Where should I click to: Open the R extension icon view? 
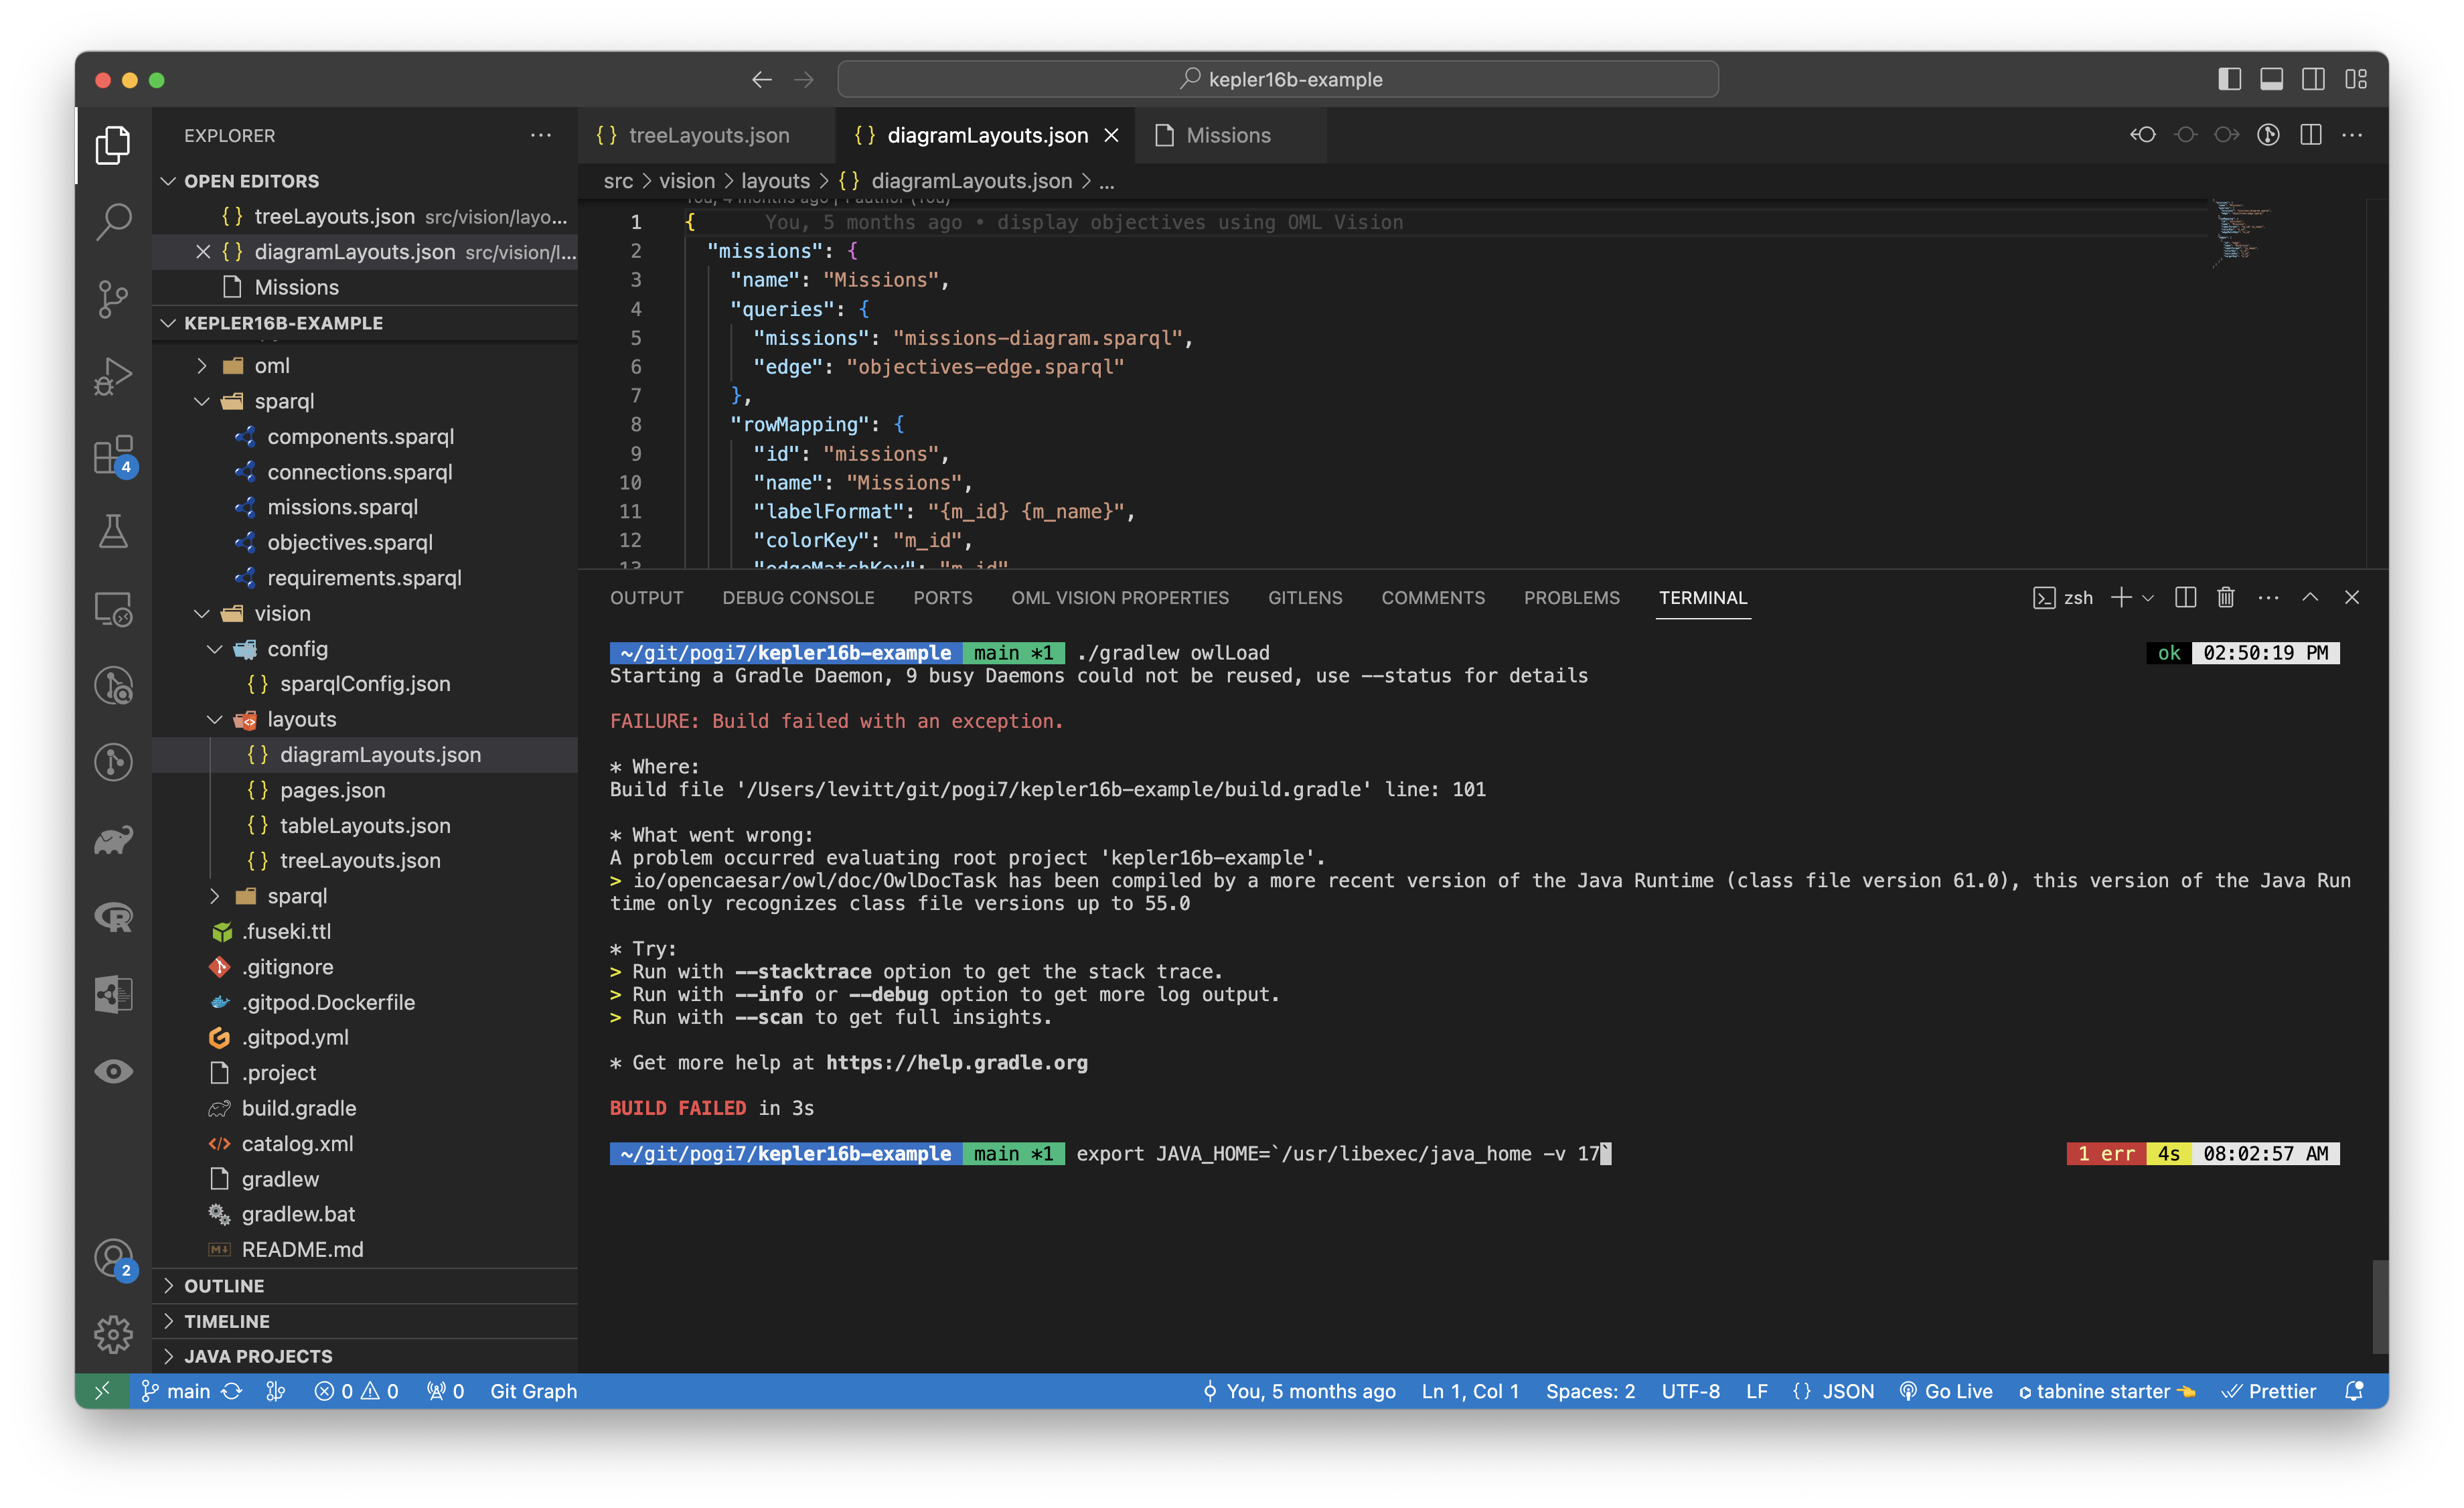pyautogui.click(x=113, y=917)
